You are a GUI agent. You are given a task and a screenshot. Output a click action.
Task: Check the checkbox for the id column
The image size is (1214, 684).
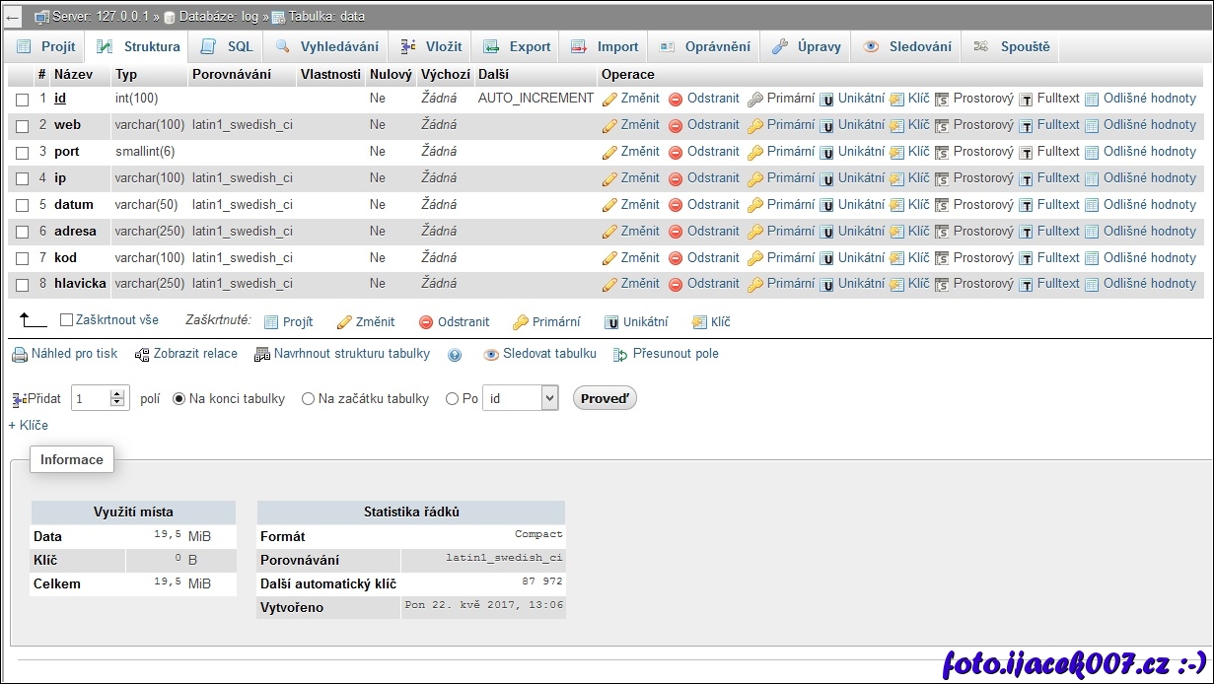[x=22, y=100]
